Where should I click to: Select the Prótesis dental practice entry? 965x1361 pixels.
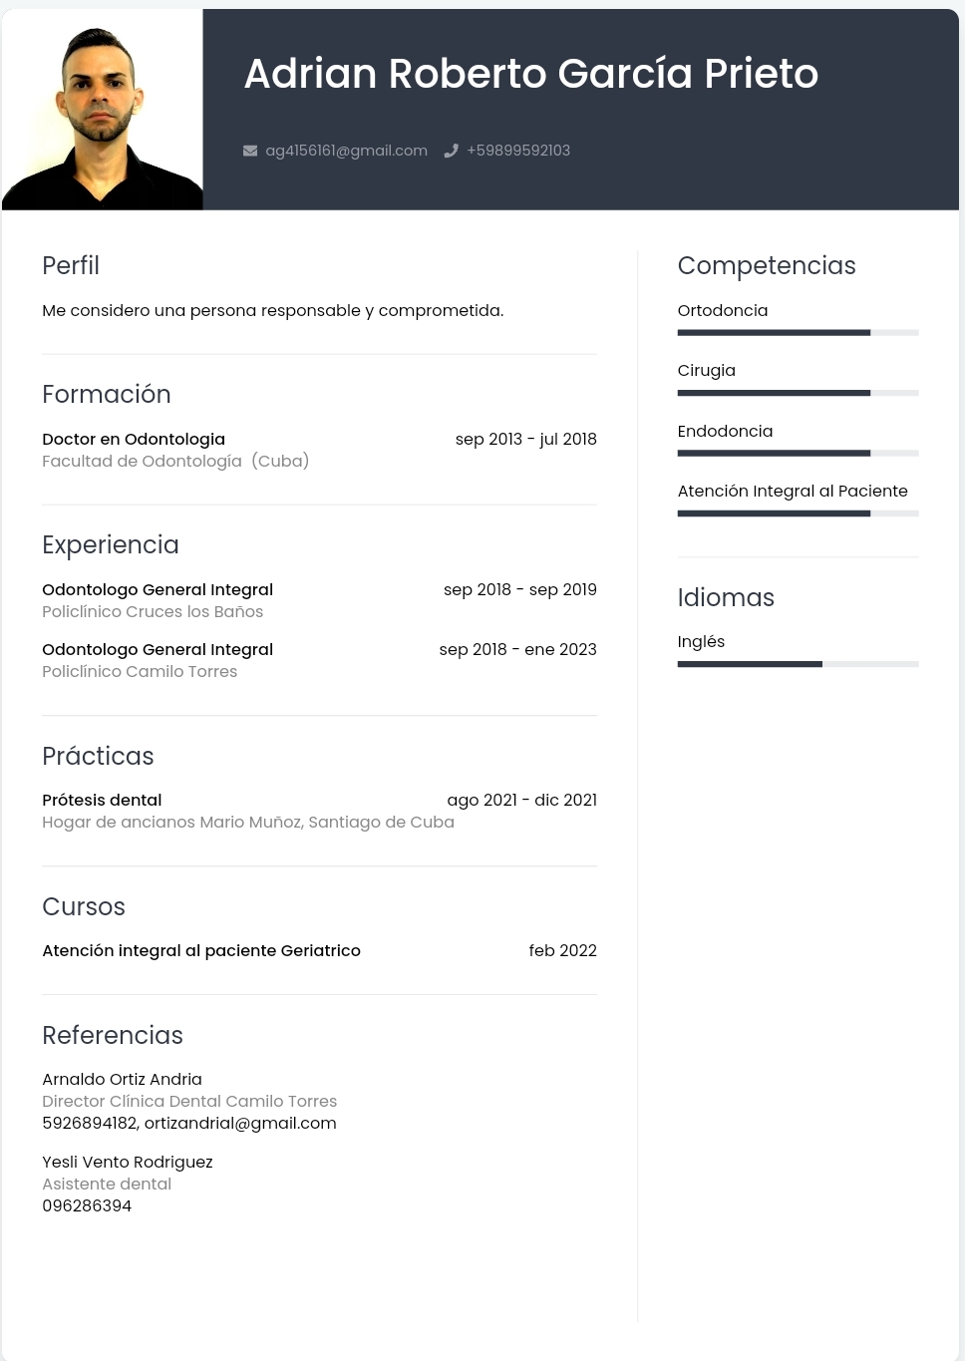tap(102, 800)
